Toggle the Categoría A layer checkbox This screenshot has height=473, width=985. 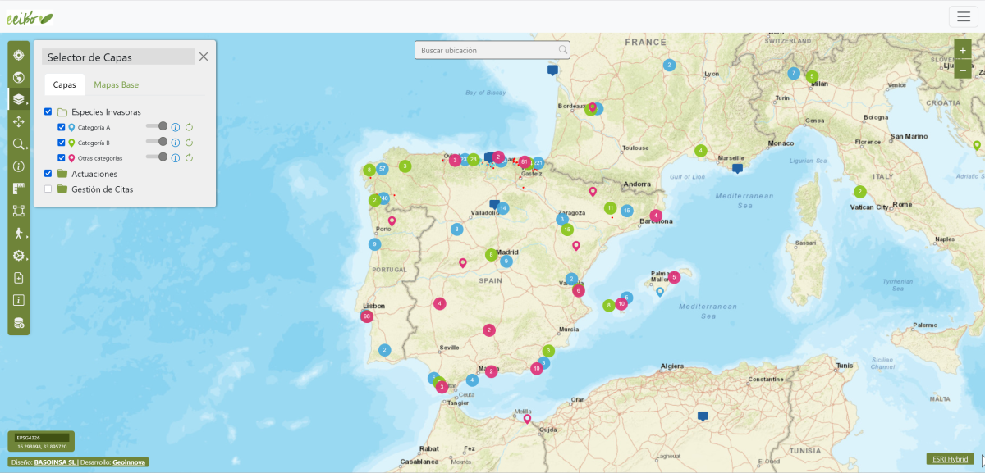[x=62, y=127]
